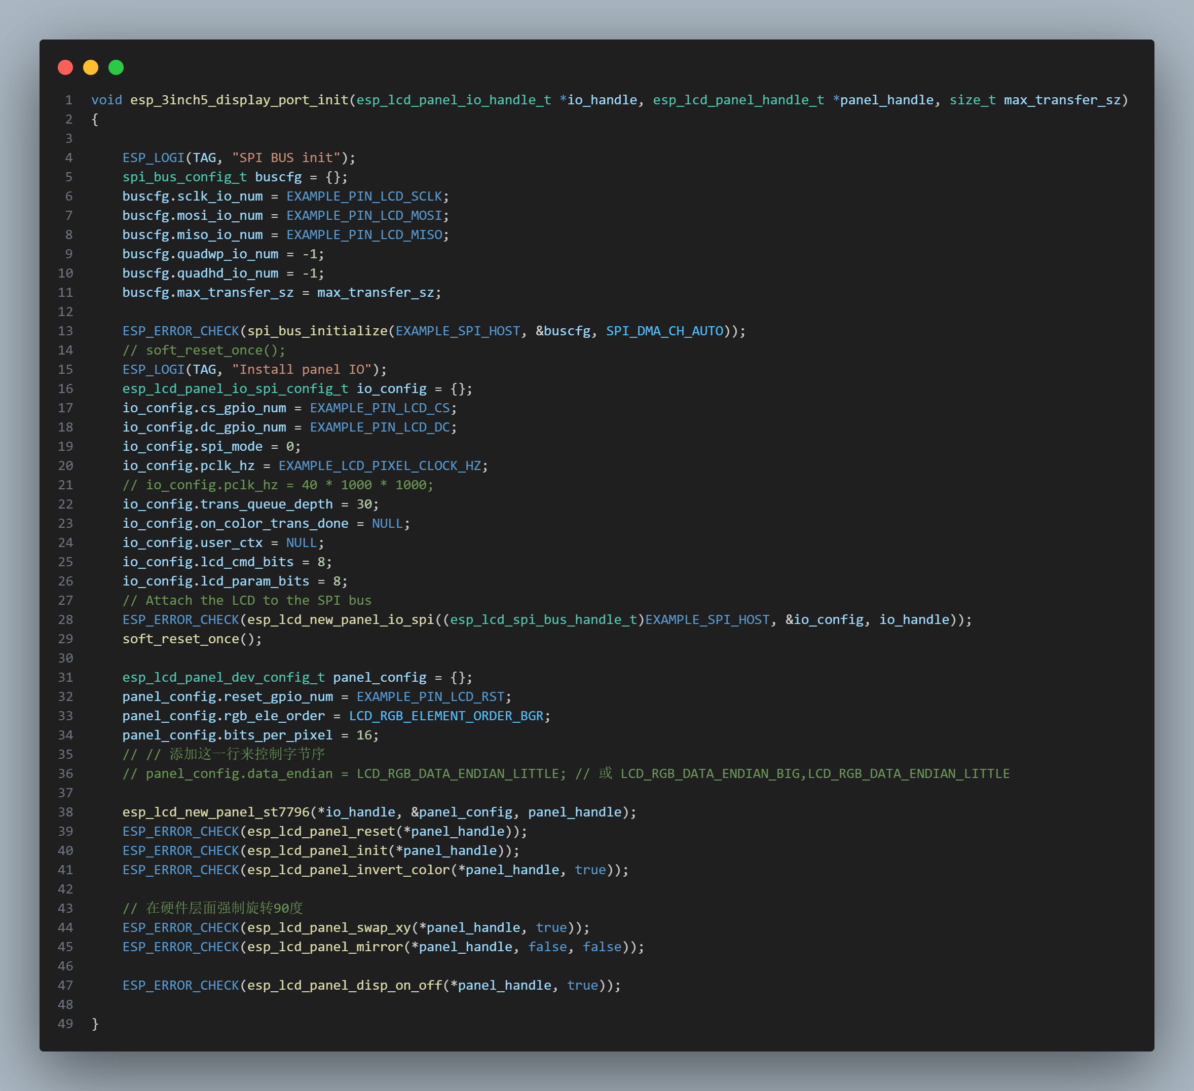
Task: Click io_config.on_color_trans_done on line 23
Action: pos(235,523)
